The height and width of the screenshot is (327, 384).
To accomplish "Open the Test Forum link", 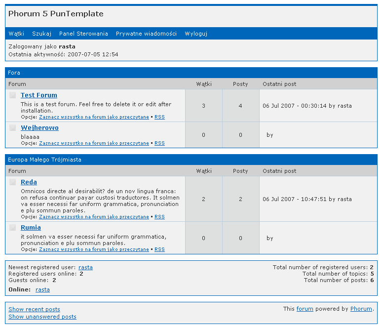I will (39, 95).
